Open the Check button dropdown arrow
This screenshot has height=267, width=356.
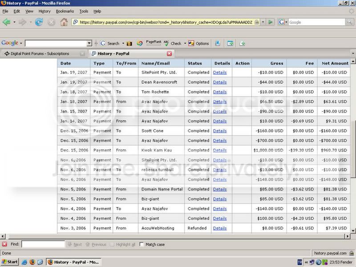coord(185,43)
